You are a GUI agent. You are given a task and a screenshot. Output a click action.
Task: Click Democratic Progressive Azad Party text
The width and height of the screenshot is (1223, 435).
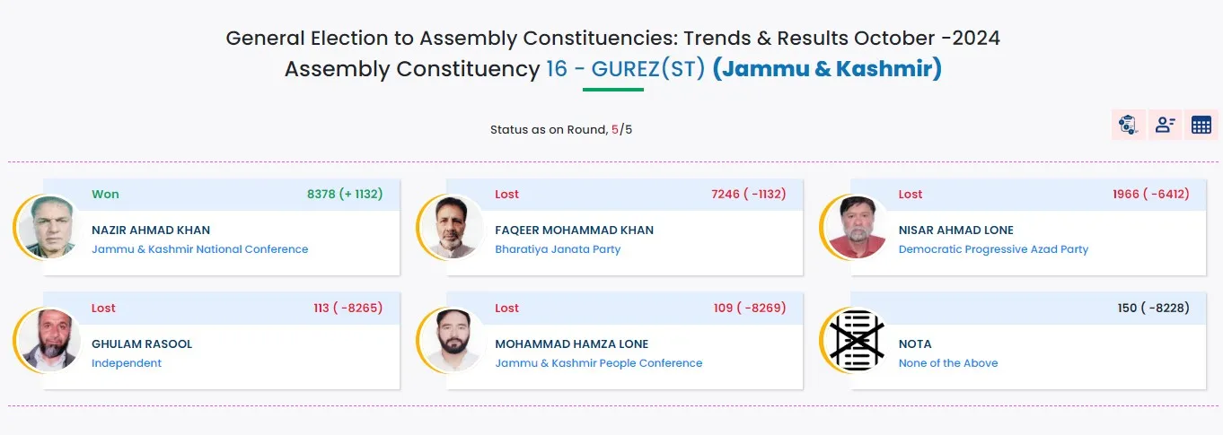pos(993,249)
